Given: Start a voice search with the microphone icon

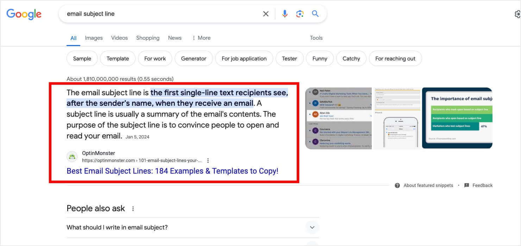Looking at the screenshot, I should pyautogui.click(x=285, y=14).
